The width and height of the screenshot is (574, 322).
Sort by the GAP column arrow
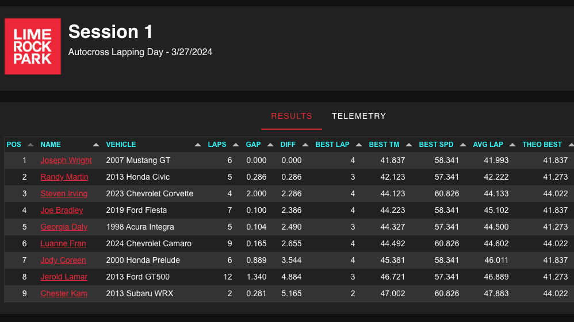point(270,145)
